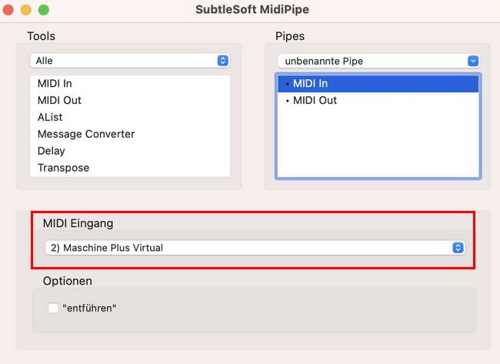Screen dimensions: 500x364
Task: Open the unbenannte Pipe dropdown
Action: coord(378,61)
